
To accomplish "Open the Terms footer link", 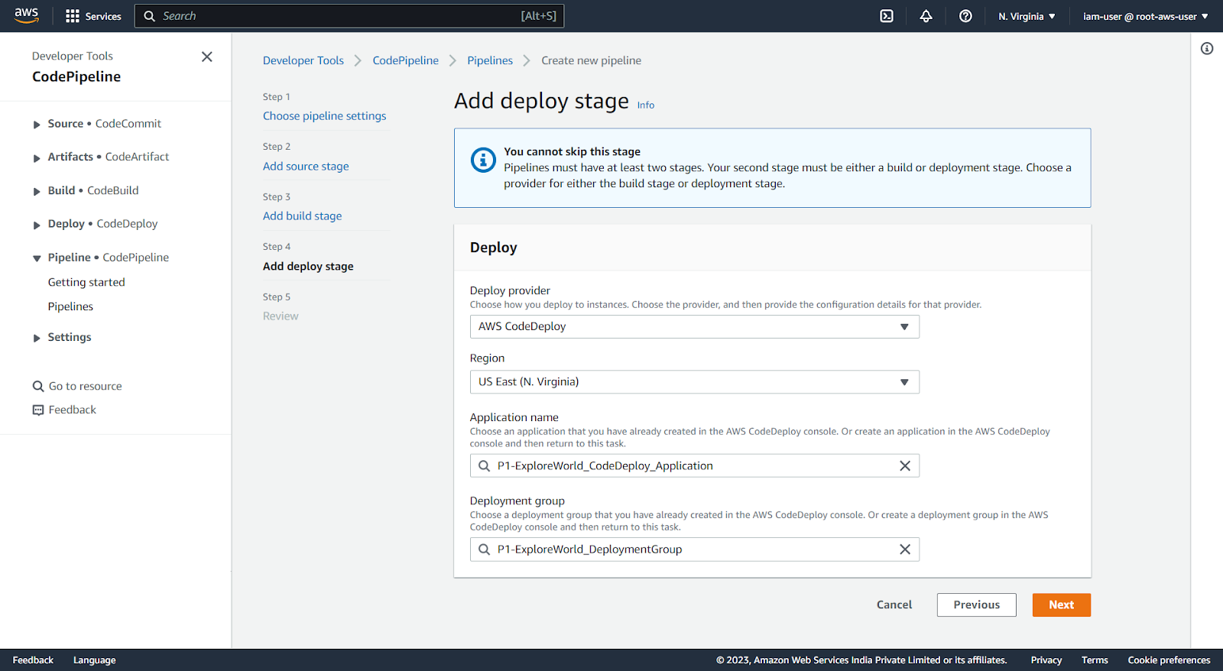I will (x=1095, y=660).
